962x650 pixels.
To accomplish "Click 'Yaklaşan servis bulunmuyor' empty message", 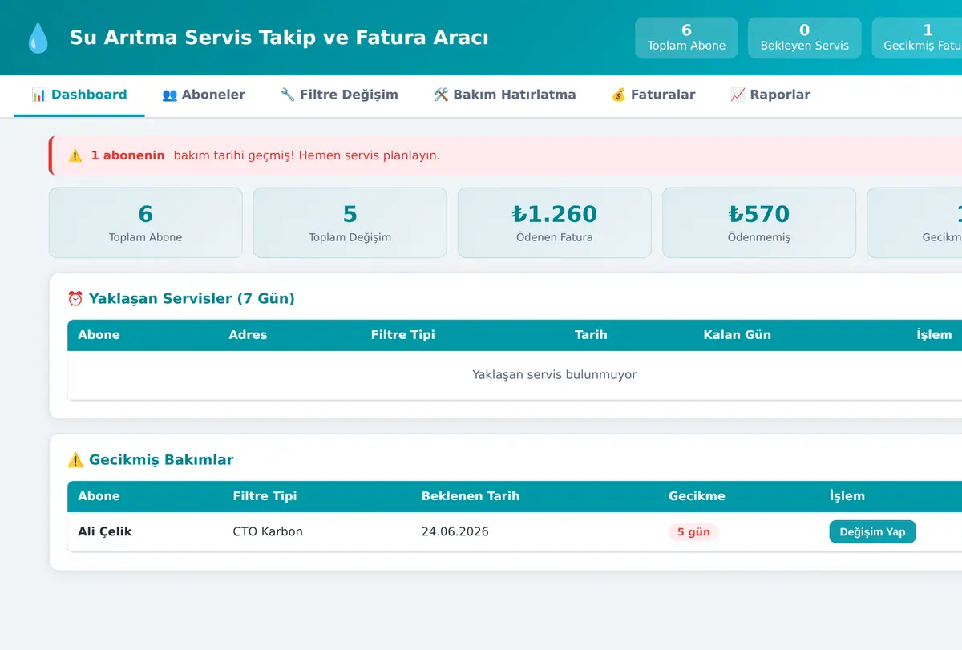I will coord(555,375).
